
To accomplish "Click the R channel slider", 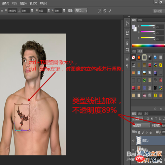I will (148, 26).
